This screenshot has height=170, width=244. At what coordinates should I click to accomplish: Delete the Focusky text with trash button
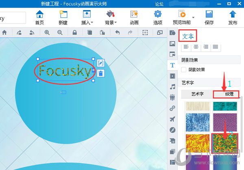coord(101,73)
